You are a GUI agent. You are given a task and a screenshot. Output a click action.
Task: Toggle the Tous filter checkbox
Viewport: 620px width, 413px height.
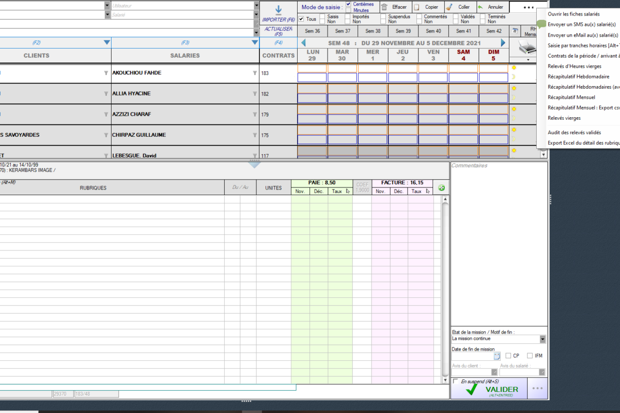[301, 19]
